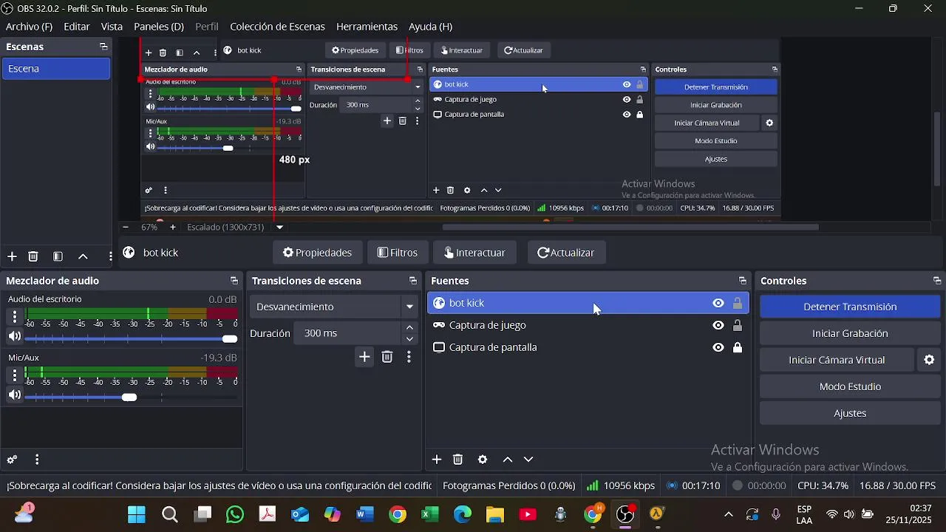Viewport: 946px width, 532px height.
Task: Toggle lock on Captura de juego source
Action: (738, 325)
